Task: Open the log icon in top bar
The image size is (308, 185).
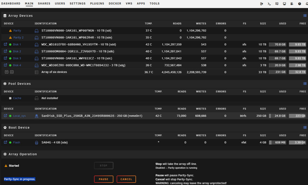Action: click(x=292, y=4)
